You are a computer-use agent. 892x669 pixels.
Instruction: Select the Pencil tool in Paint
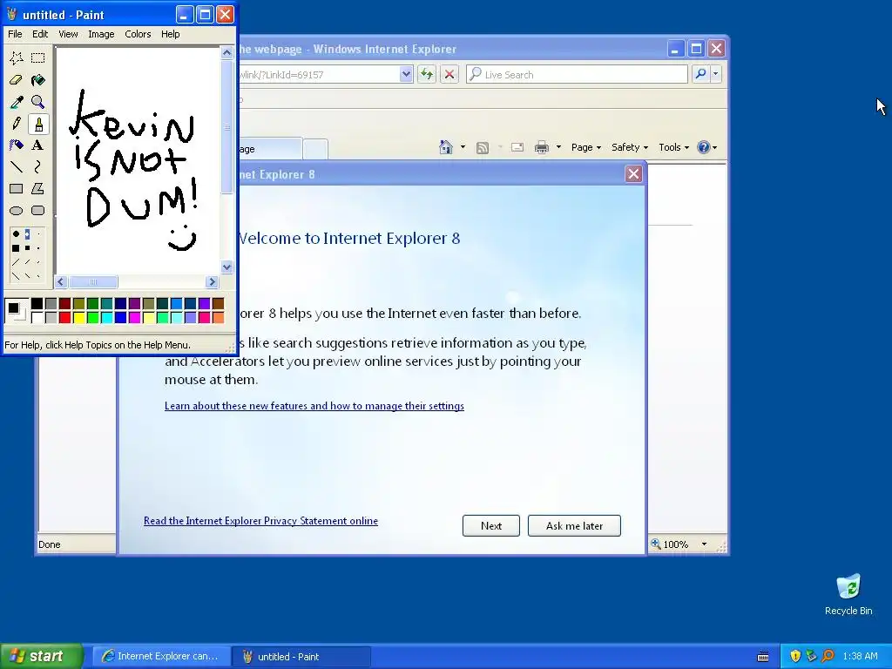pos(17,124)
